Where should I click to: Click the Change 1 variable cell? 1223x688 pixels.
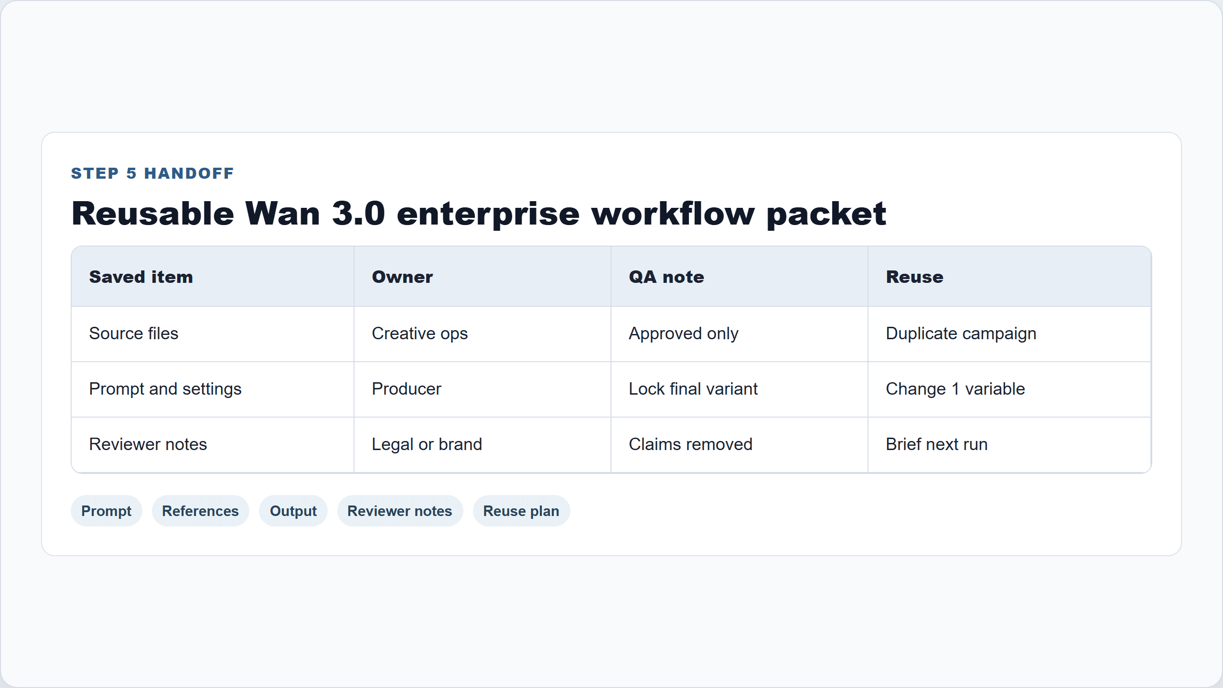1009,389
